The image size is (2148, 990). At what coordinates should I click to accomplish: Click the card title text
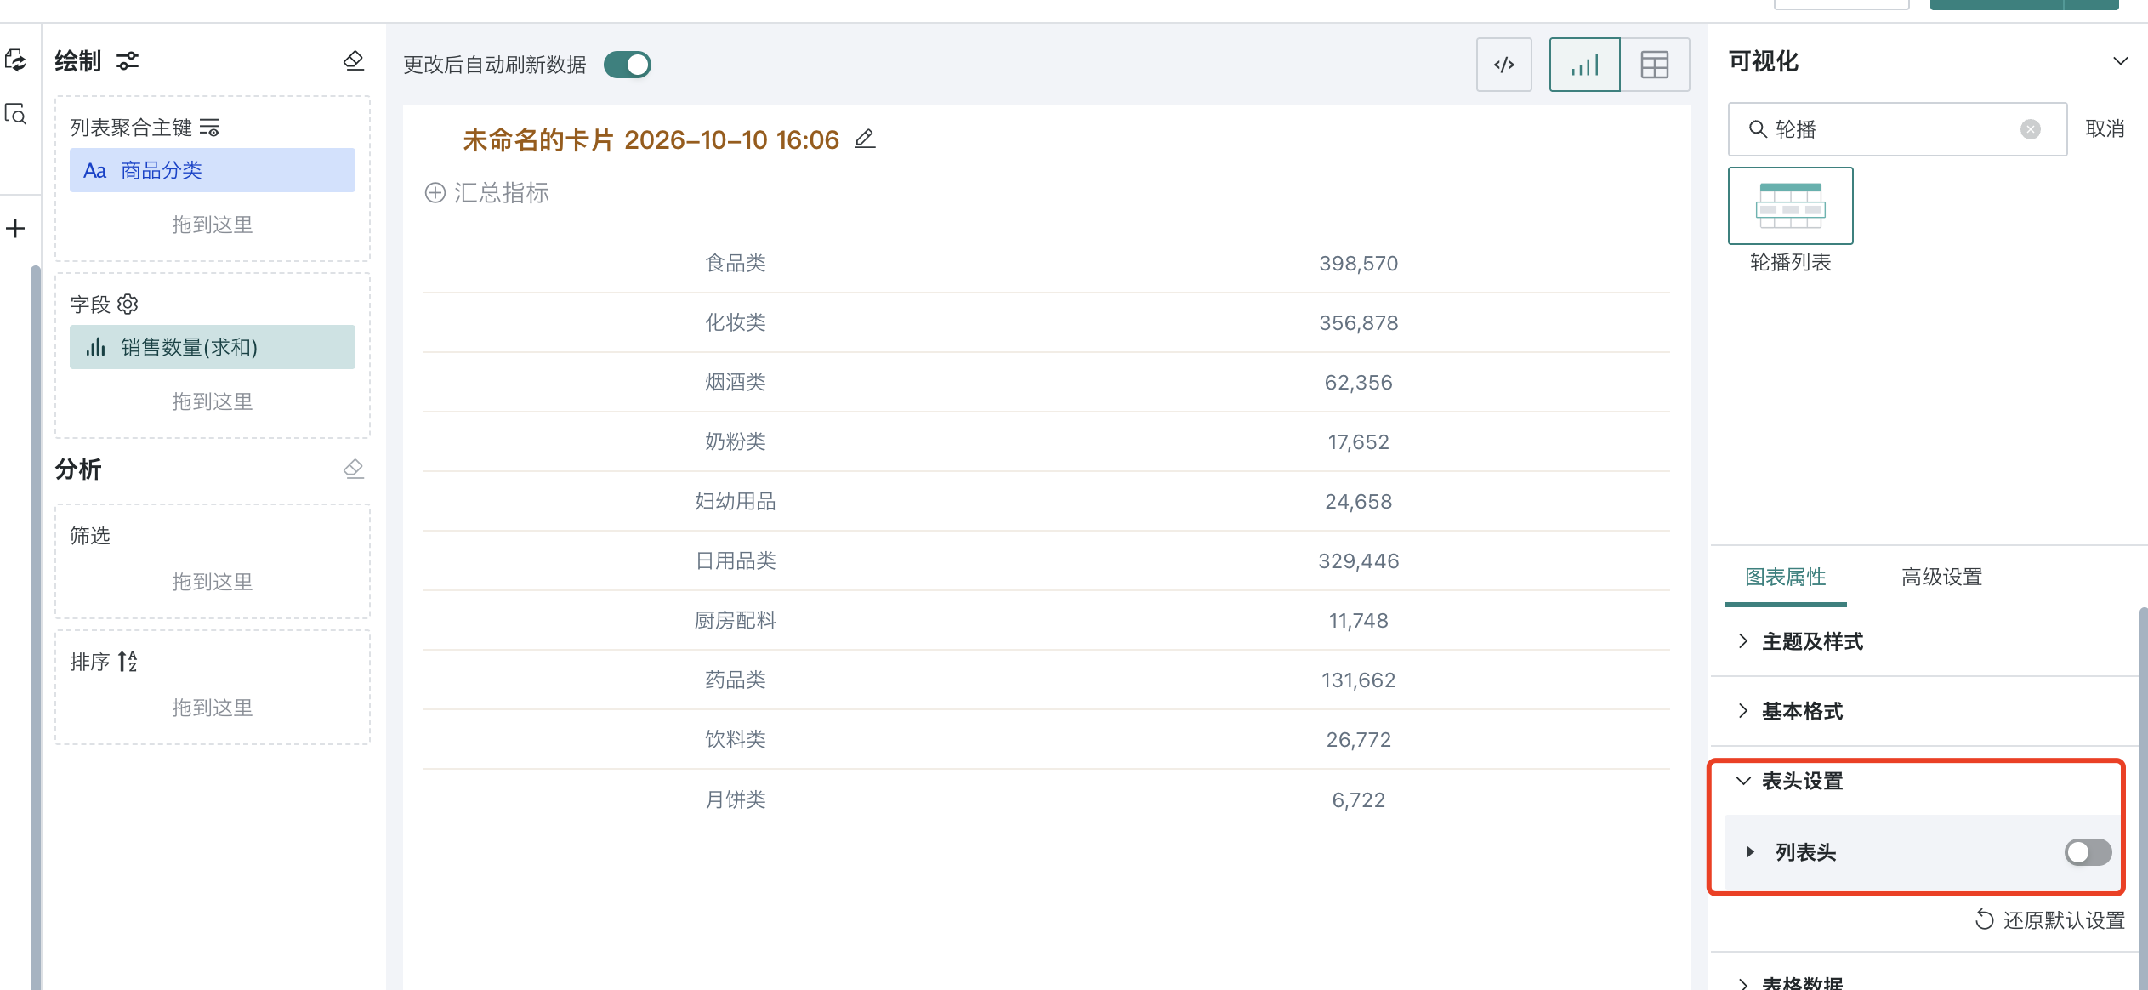[651, 139]
